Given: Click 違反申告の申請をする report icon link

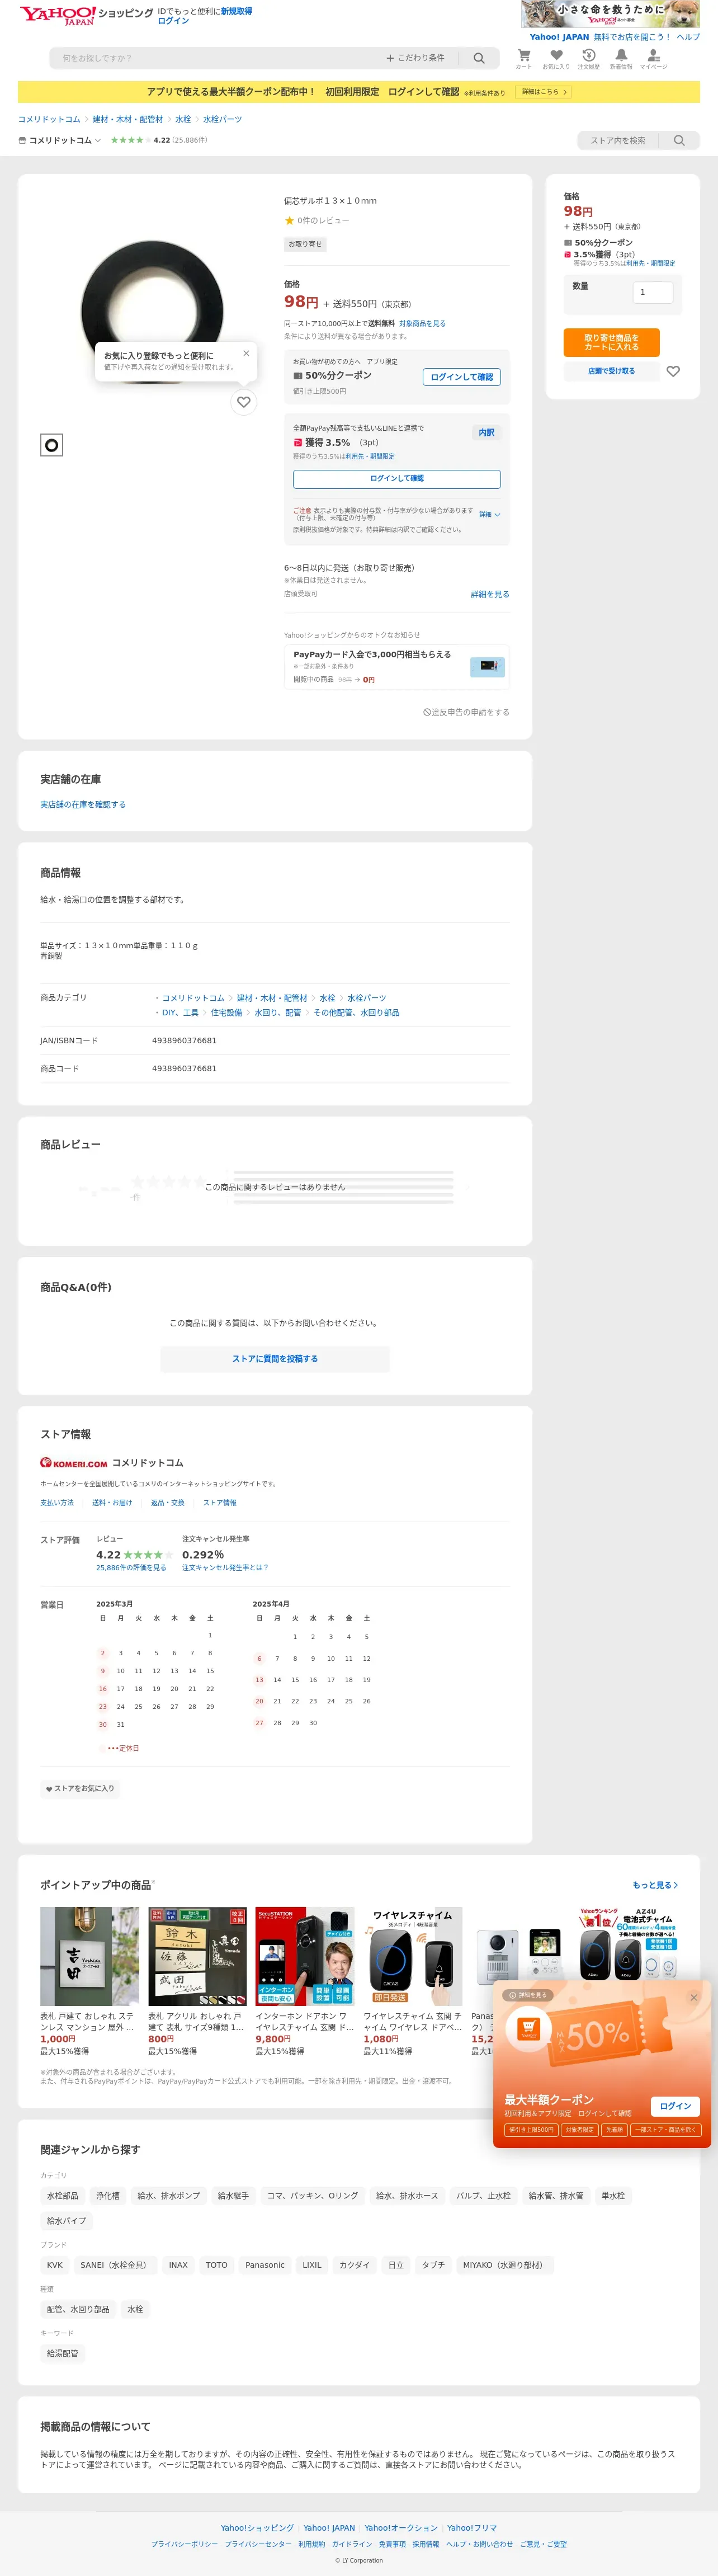Looking at the screenshot, I should click(466, 712).
